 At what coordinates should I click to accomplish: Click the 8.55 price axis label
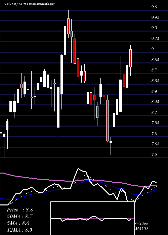pos(155,81)
